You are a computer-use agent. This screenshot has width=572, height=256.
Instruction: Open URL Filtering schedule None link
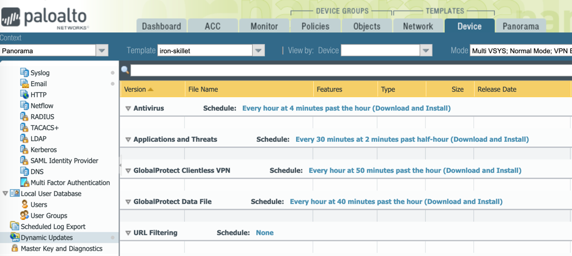[x=264, y=233]
